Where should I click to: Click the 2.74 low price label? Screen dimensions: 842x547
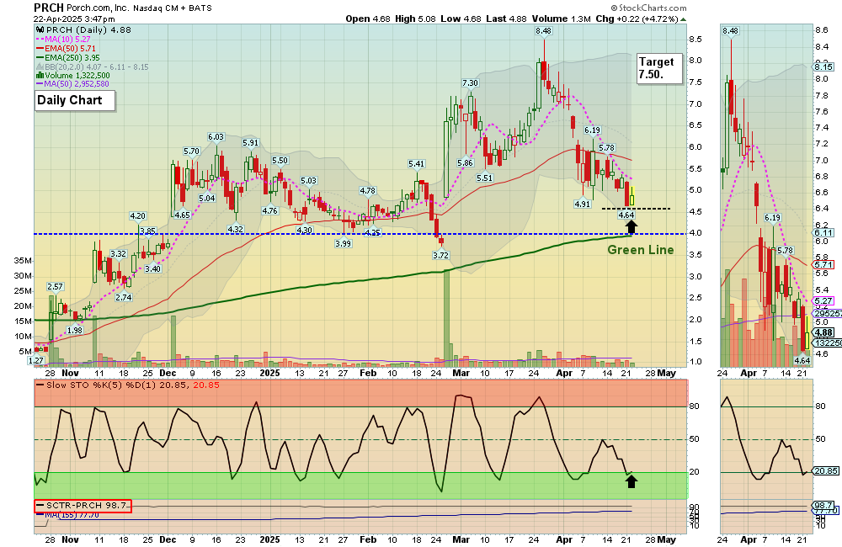(x=124, y=297)
